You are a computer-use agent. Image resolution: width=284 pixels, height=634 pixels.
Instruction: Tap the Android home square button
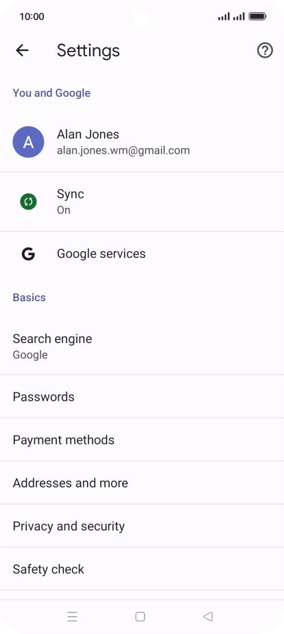(x=140, y=617)
